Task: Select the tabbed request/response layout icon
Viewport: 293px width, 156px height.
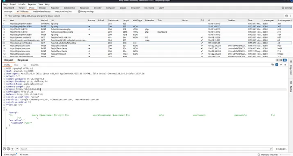Action: 284,60
